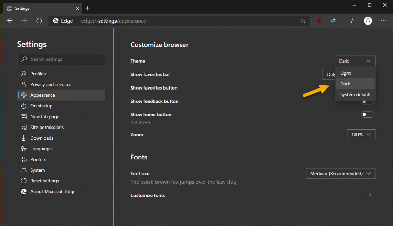The width and height of the screenshot is (393, 226).
Task: Open Site permissions settings
Action: [47, 127]
